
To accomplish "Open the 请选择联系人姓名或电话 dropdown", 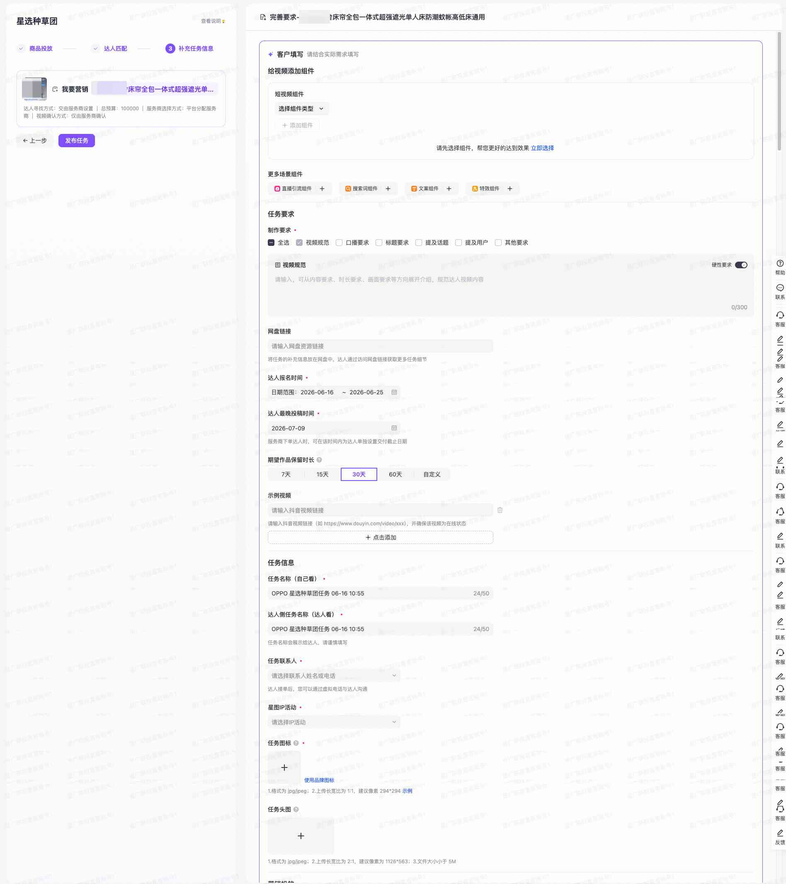I will tap(334, 676).
